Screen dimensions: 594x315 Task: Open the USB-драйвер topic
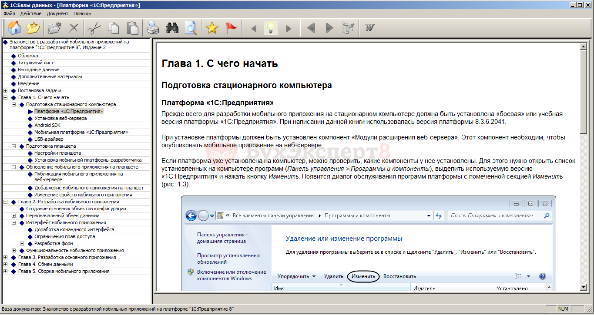[49, 139]
